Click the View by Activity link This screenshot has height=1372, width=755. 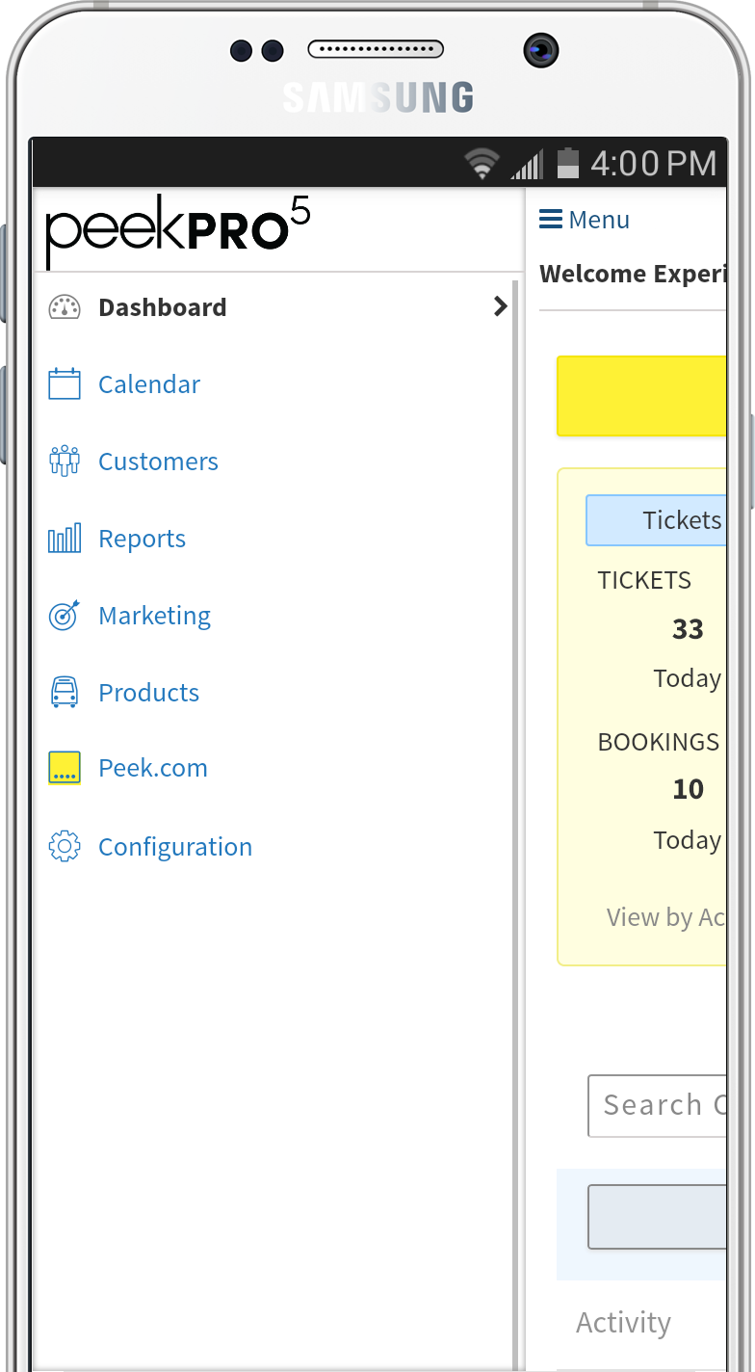click(x=665, y=917)
